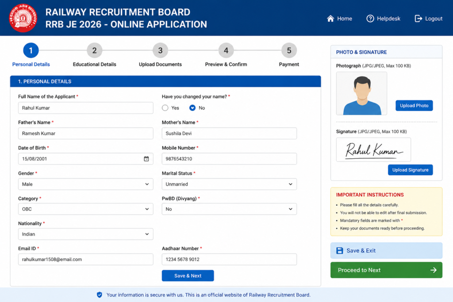Click the '1. PERSONAL DETAILS' section header
Image resolution: width=453 pixels, height=302 pixels.
(x=165, y=81)
